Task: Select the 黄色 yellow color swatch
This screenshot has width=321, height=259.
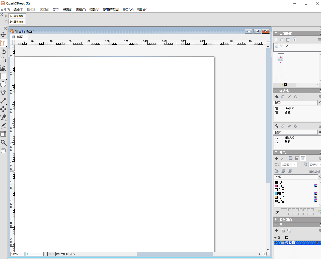Action: pyautogui.click(x=276, y=197)
